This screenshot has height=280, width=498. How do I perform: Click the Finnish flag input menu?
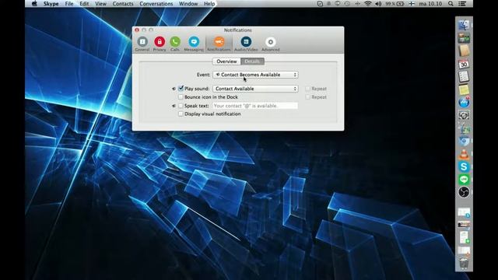412,4
